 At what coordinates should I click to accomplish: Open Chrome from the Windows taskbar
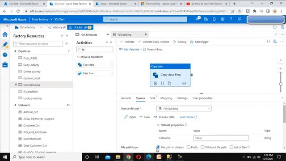click(128, 157)
